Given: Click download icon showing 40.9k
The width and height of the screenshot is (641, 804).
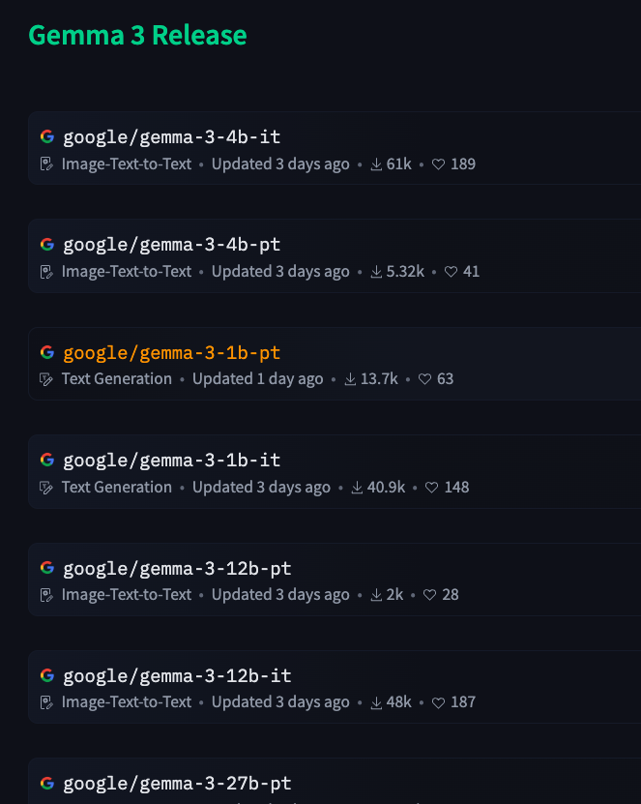Looking at the screenshot, I should [x=357, y=487].
